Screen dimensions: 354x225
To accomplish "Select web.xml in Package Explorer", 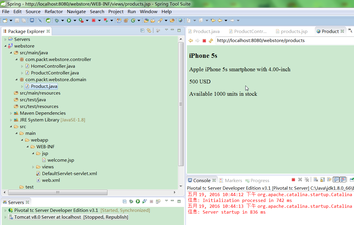I will [x=51, y=180].
